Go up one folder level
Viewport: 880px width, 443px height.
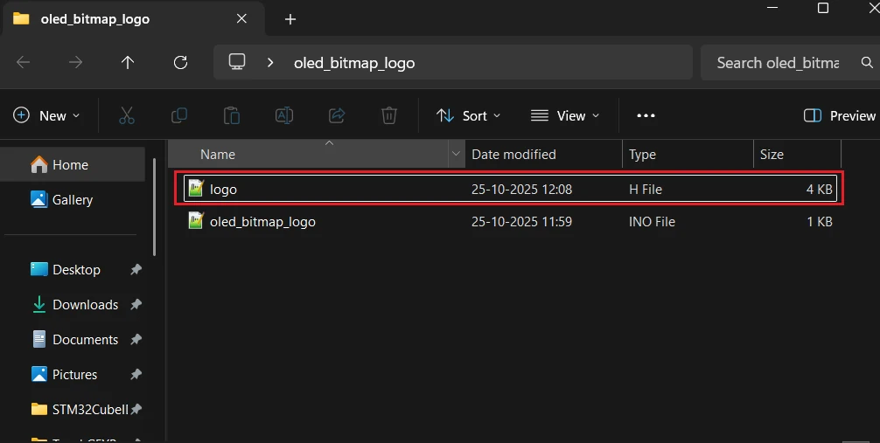[x=128, y=63]
